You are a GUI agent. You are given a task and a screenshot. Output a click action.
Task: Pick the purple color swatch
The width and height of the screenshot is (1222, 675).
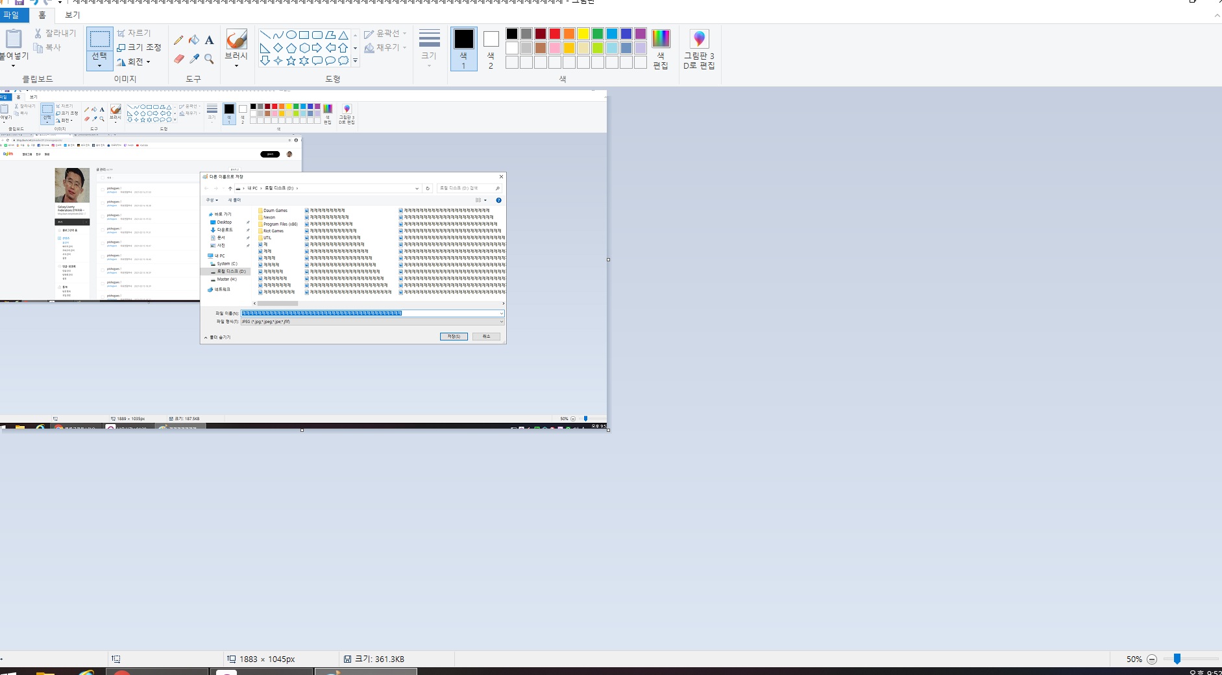(641, 34)
